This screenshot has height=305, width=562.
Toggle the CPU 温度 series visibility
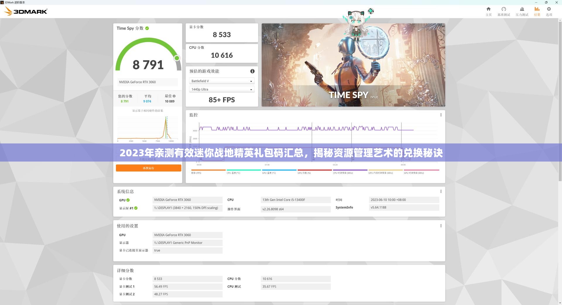[x=234, y=173]
